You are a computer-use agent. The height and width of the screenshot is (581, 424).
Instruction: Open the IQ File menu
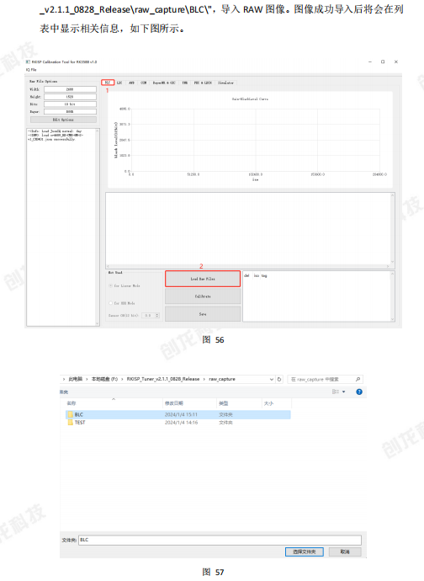point(31,70)
